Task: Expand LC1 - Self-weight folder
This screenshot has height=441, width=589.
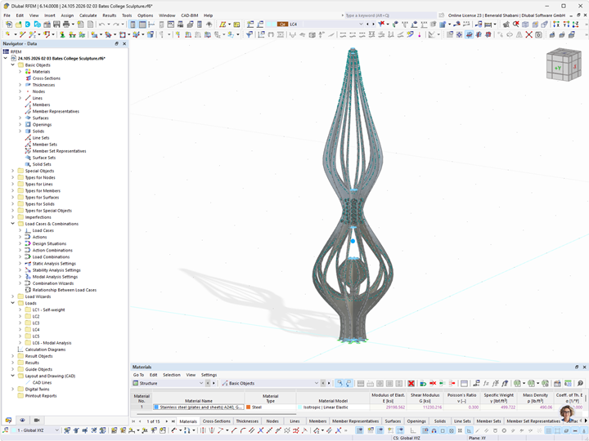Action: 20,310
